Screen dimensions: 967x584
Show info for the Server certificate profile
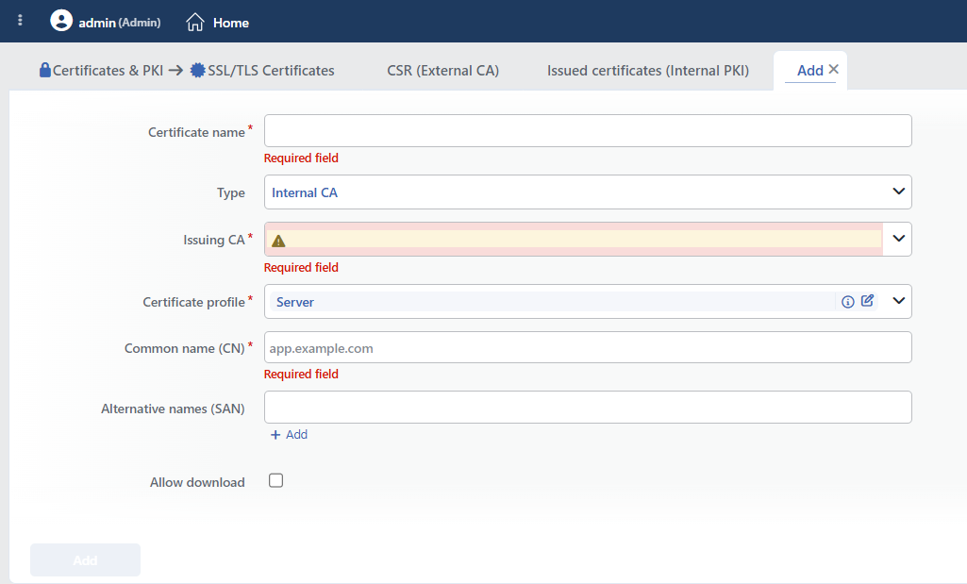[848, 302]
